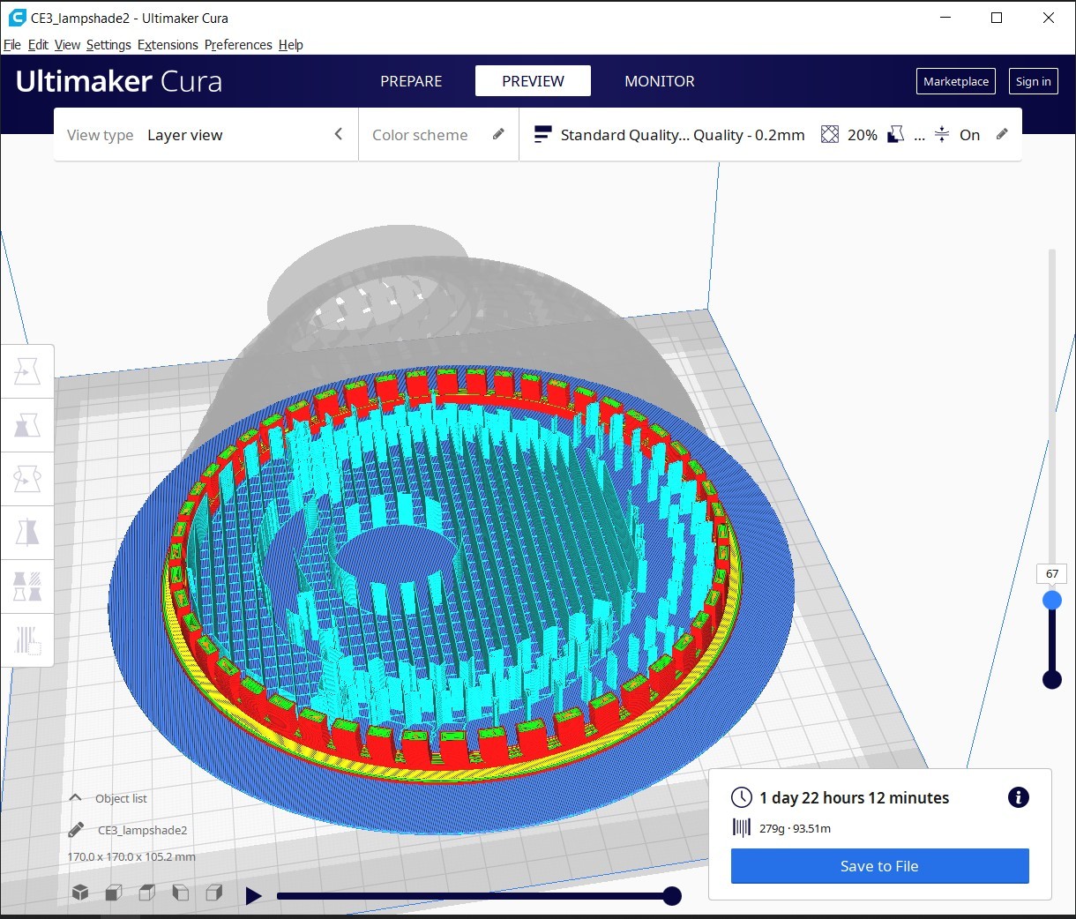Click the profile layers icon
The image size is (1076, 919).
click(x=543, y=134)
